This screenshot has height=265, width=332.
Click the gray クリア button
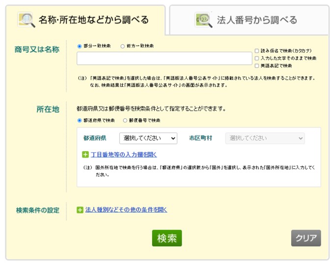point(306,238)
